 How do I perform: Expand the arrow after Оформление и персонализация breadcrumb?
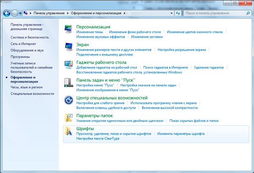124,14
